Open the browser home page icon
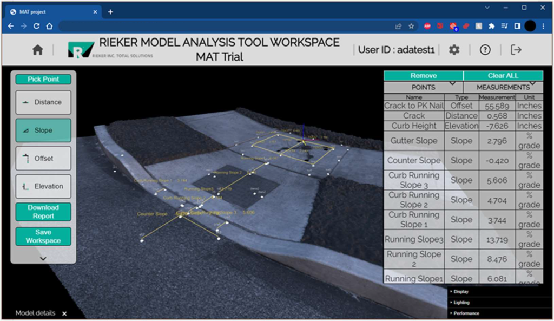The image size is (554, 321). click(49, 26)
